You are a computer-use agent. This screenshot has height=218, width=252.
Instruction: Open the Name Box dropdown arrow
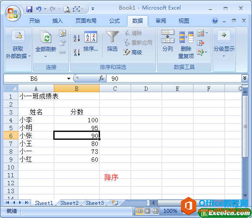[x=69, y=79]
